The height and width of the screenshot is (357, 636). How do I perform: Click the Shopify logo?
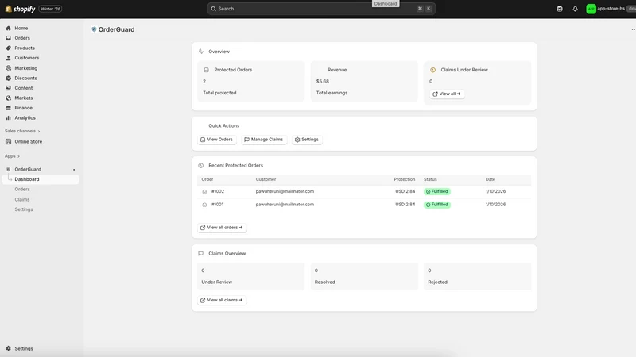[x=20, y=9]
